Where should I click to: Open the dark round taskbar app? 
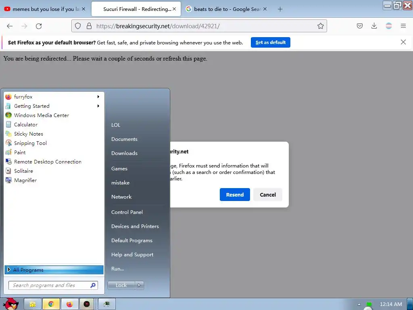coord(87,304)
